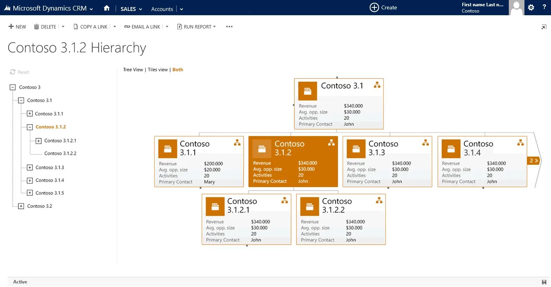Open the SALES navigation menu
The height and width of the screenshot is (287, 551).
131,9
